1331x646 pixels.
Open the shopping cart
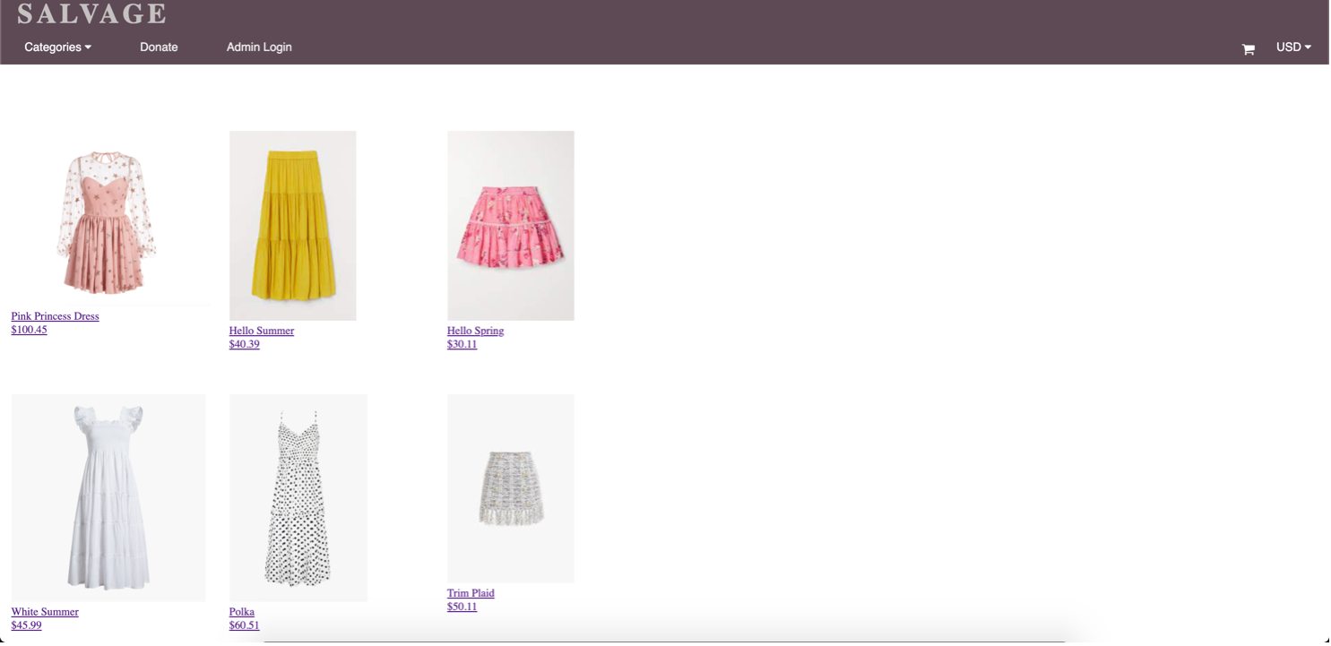(x=1248, y=48)
